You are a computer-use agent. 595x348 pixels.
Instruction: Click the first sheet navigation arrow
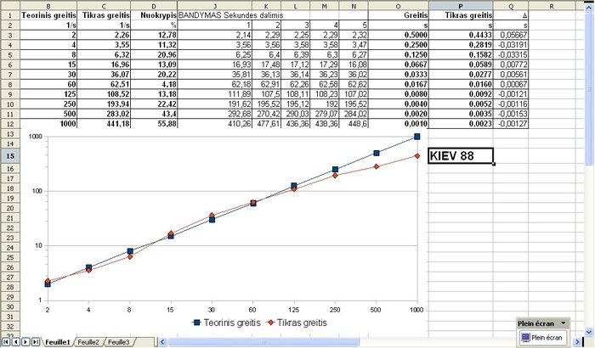[x=5, y=342]
